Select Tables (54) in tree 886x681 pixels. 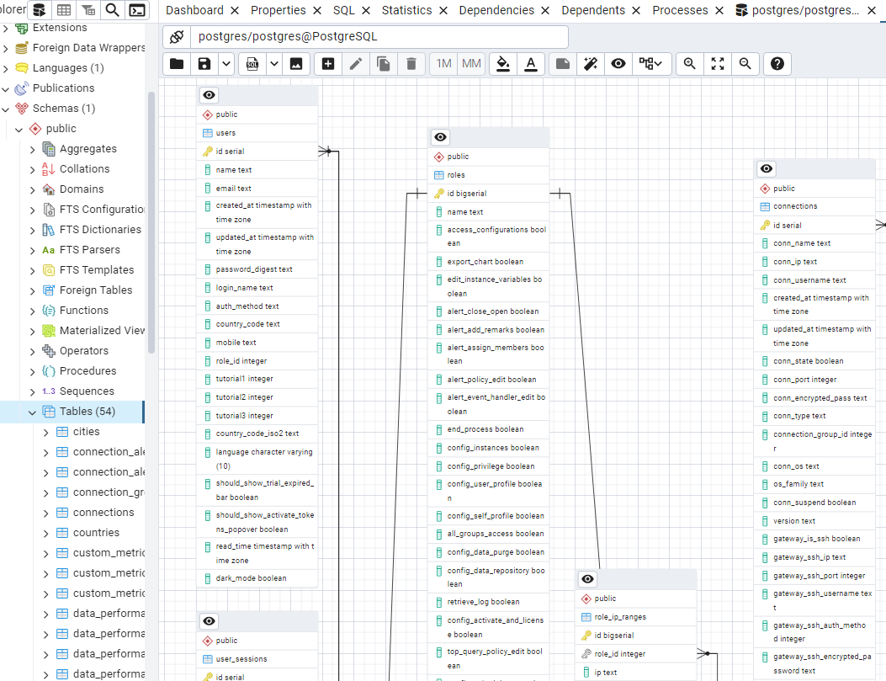[x=87, y=412]
